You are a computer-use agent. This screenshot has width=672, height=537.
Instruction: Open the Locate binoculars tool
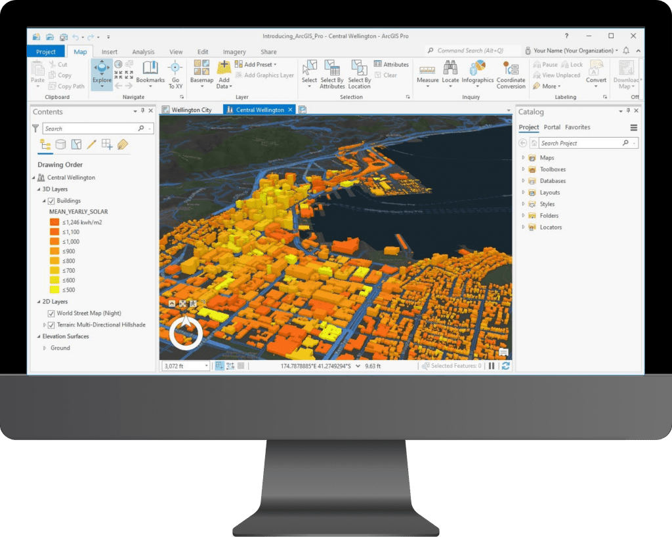coord(450,73)
